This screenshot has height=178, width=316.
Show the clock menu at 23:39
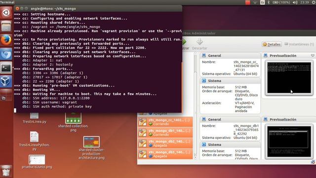point(304,2)
